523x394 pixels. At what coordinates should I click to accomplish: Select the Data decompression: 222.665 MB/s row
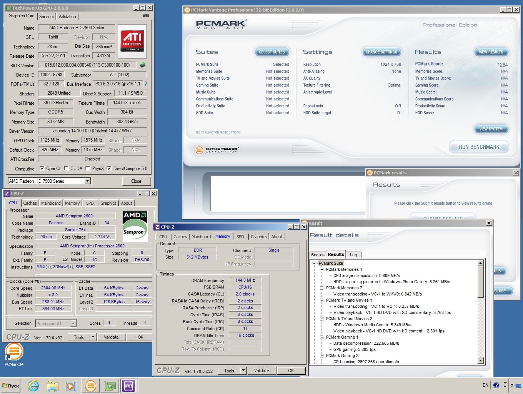(x=366, y=344)
